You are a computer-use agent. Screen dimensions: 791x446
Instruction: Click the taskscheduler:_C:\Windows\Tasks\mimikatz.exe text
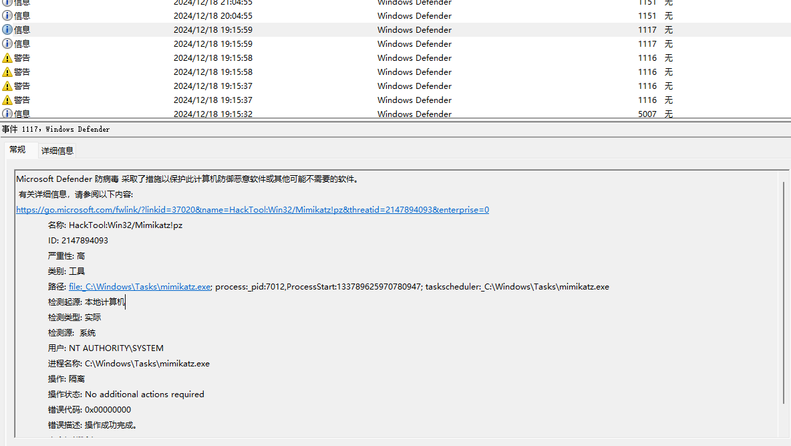pyautogui.click(x=517, y=286)
